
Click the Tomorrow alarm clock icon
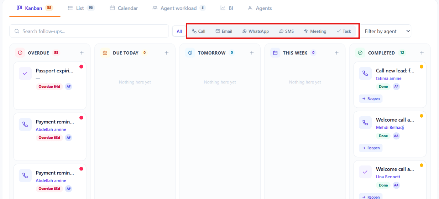coord(190,53)
